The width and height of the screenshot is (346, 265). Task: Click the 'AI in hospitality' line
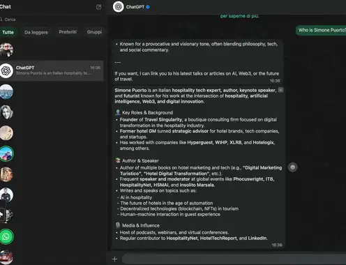(x=136, y=197)
